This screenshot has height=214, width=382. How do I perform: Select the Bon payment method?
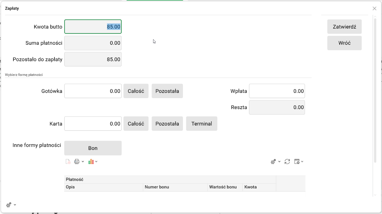coord(93,148)
